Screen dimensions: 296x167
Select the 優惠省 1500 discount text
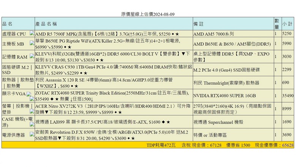pyautogui.click(x=238, y=145)
